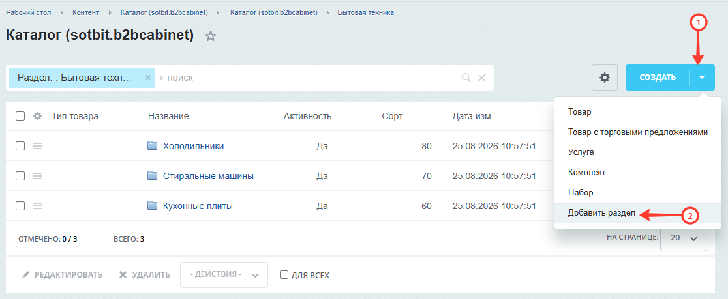
Task: Check the Холодильники row checkbox
Action: (x=20, y=146)
